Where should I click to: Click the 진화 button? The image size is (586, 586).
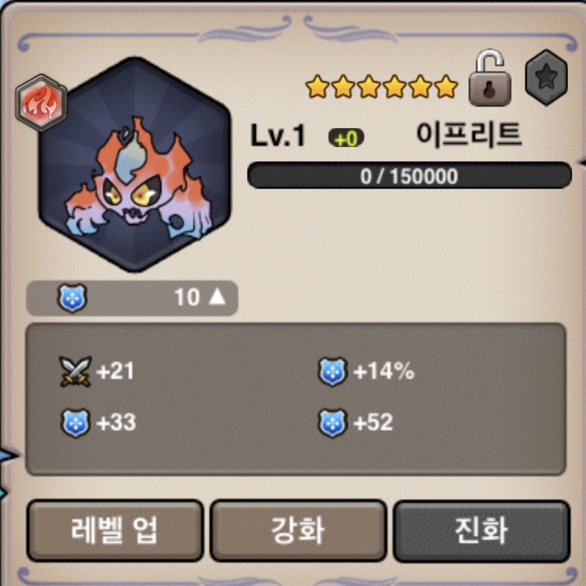click(x=482, y=530)
